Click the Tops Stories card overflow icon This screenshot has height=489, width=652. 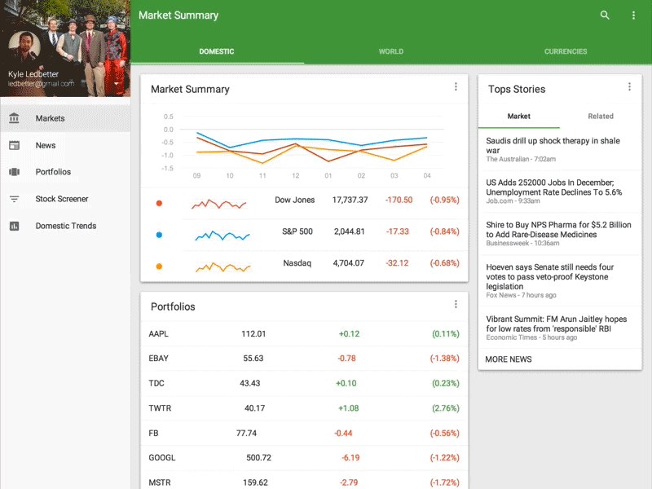(x=629, y=86)
